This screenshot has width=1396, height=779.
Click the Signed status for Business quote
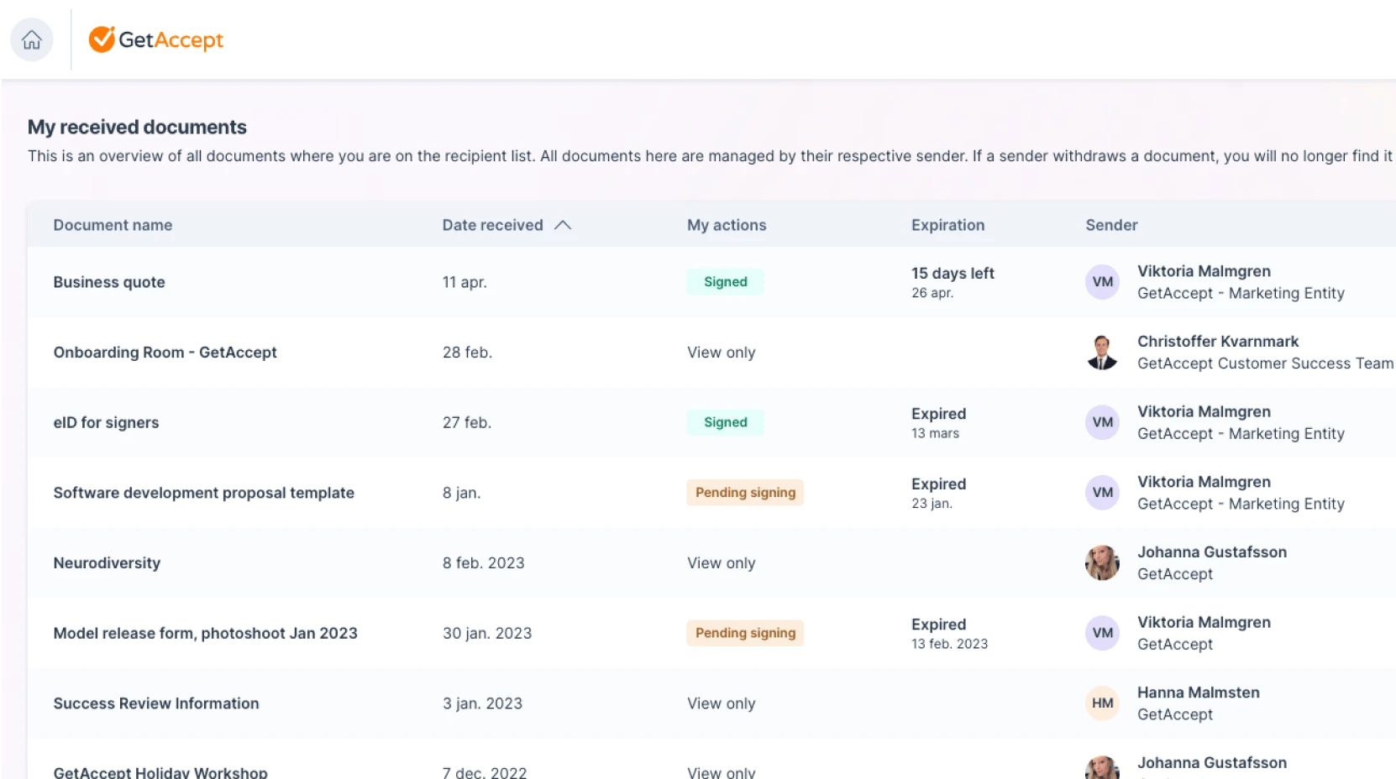click(724, 282)
